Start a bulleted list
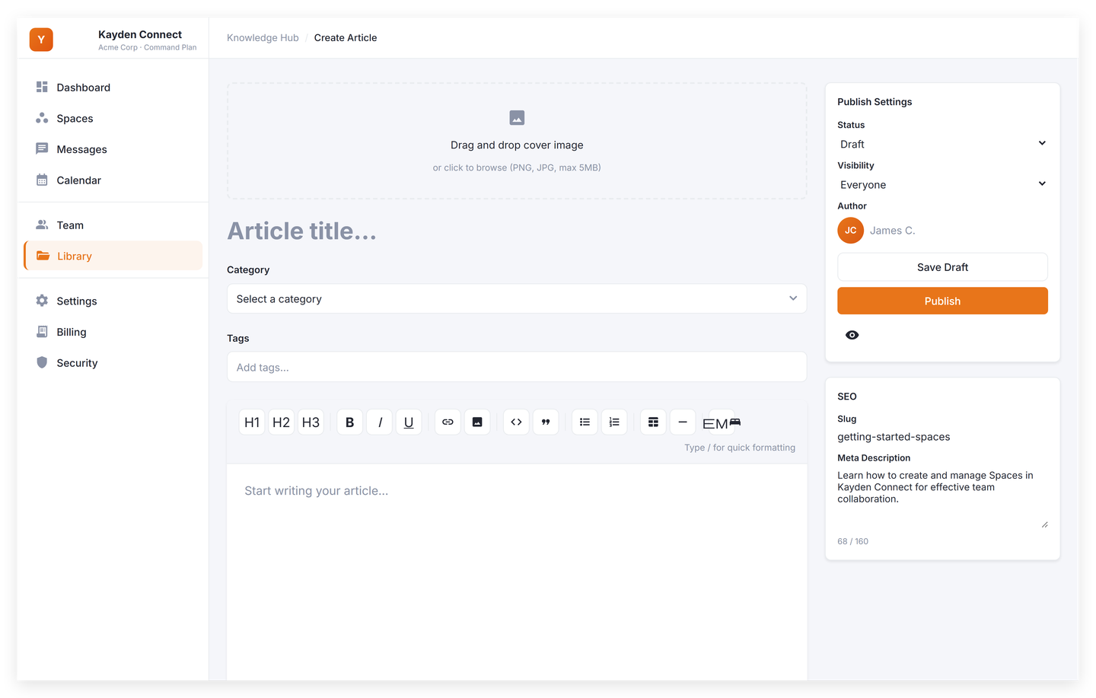The image size is (1096, 698). 585,422
